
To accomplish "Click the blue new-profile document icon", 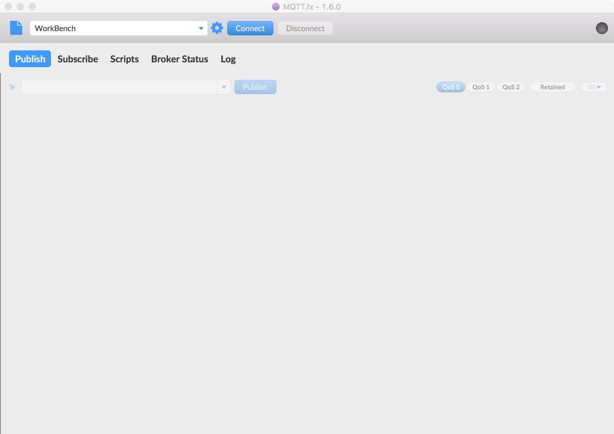I will tap(16, 28).
